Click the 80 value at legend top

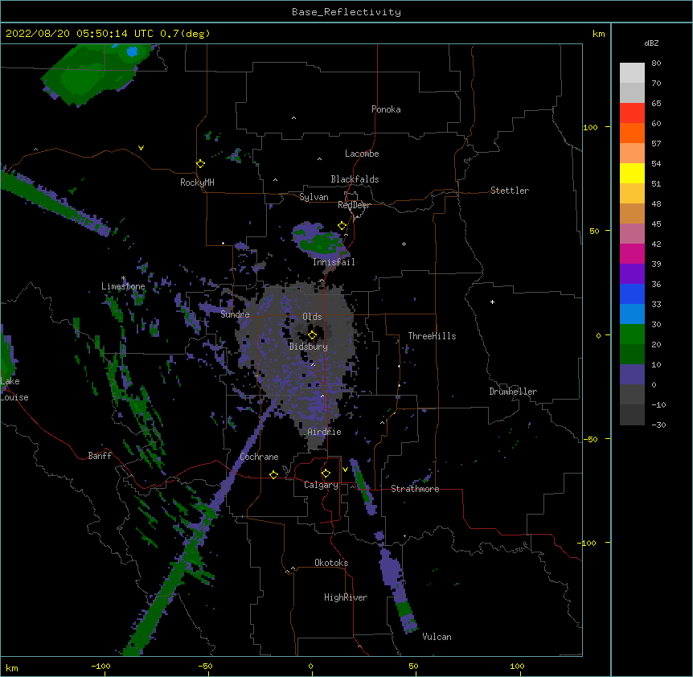656,64
